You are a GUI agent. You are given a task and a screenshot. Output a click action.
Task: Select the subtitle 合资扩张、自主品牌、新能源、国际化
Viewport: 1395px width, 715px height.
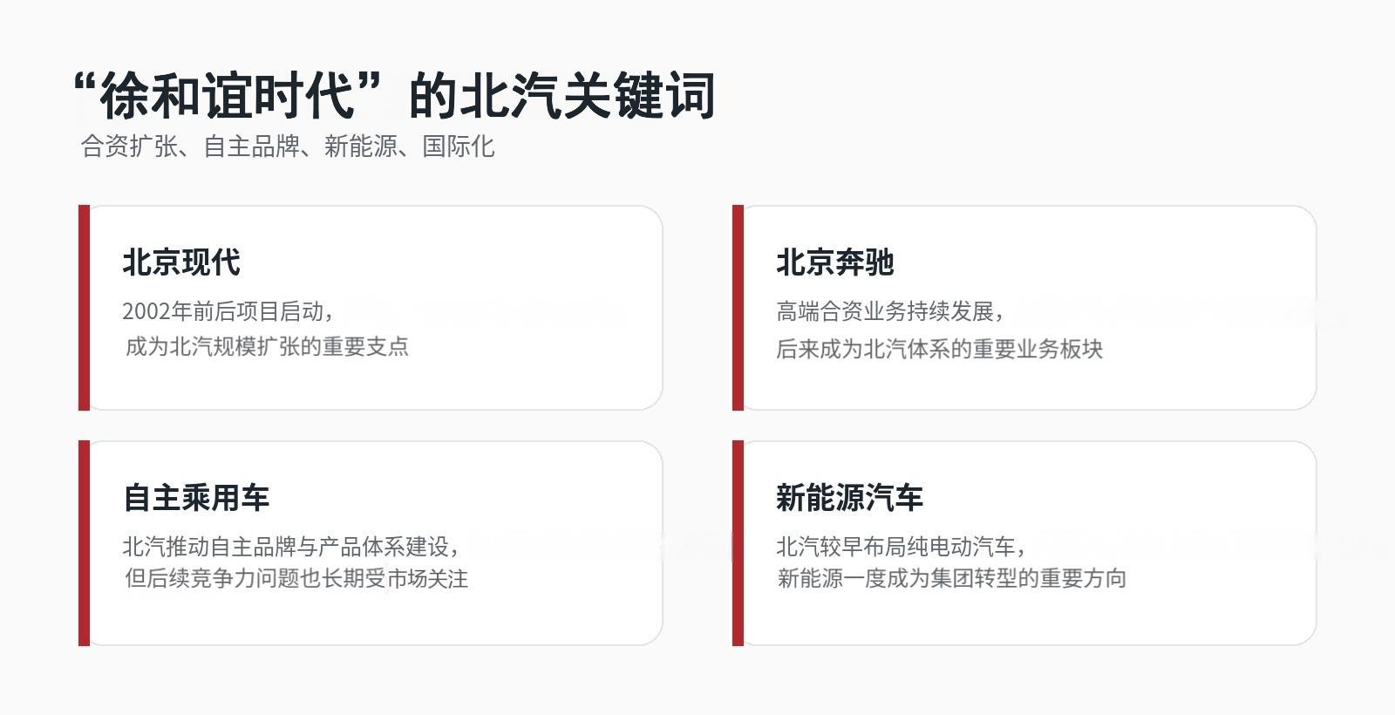point(288,146)
